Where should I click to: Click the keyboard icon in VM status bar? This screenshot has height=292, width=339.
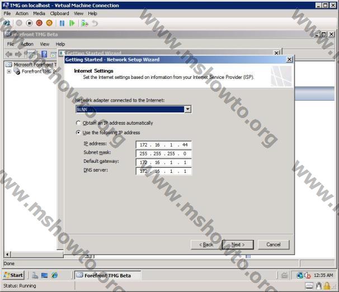(x=309, y=286)
